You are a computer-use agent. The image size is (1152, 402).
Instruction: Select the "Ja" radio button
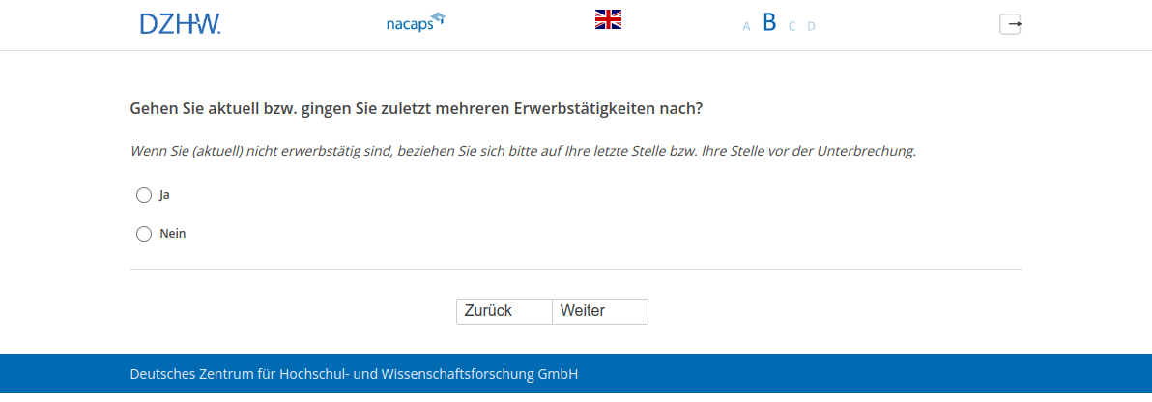(x=144, y=195)
